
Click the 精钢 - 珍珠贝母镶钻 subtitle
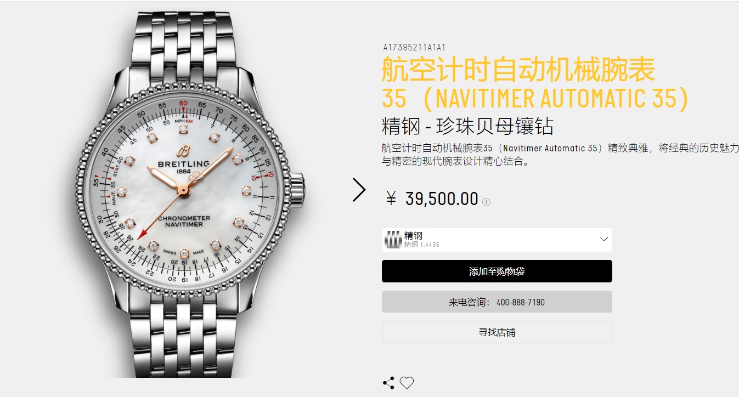[x=467, y=127]
